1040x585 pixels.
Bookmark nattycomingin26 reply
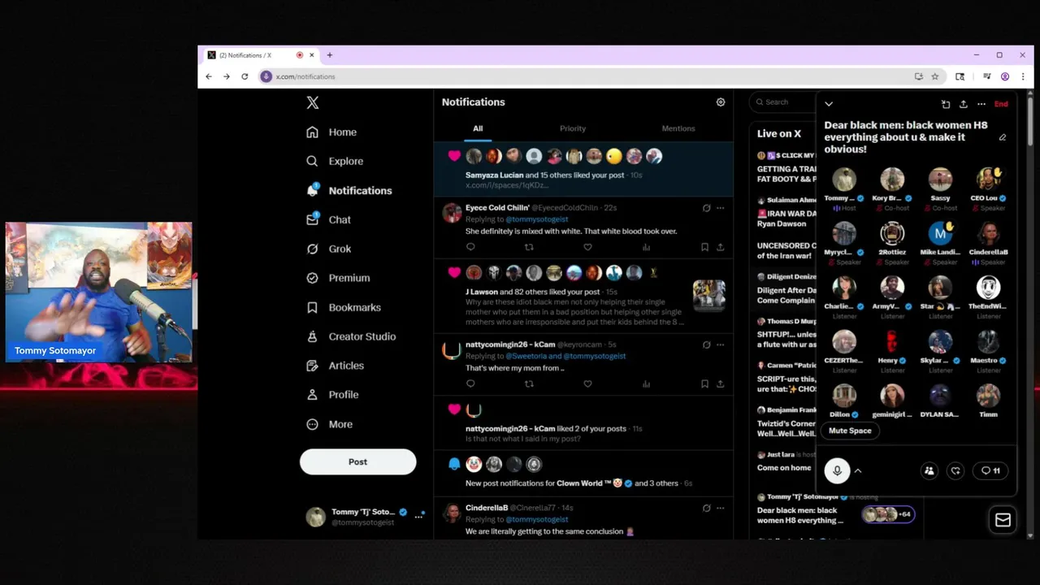[x=704, y=383]
